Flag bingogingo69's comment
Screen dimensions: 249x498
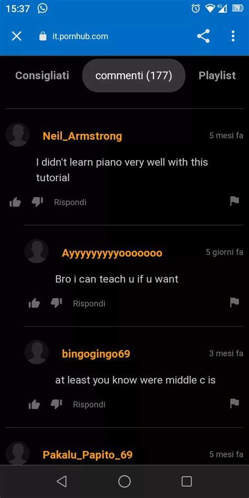pos(234,403)
